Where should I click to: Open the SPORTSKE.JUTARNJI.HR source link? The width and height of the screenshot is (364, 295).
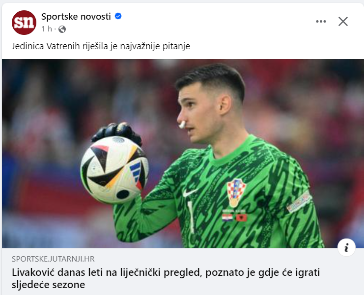[53, 259]
